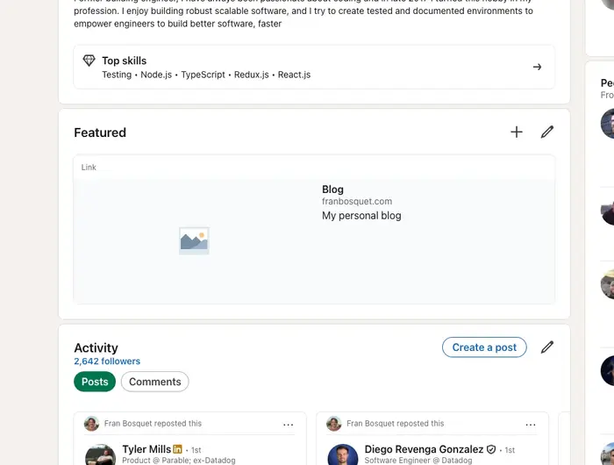The width and height of the screenshot is (614, 465).
Task: Edit the Featured section with pencil icon
Action: 547,132
